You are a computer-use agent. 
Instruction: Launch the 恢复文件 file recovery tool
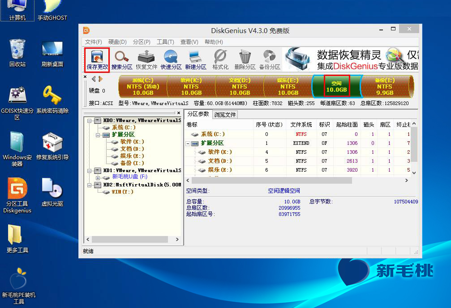tap(146, 60)
